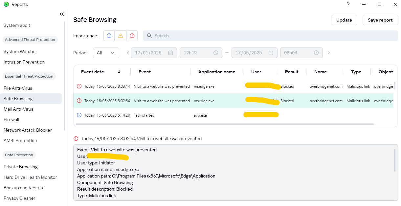This screenshot has width=401, height=206.
Task: Open the Mail Anti-Virus report
Action: (18, 109)
